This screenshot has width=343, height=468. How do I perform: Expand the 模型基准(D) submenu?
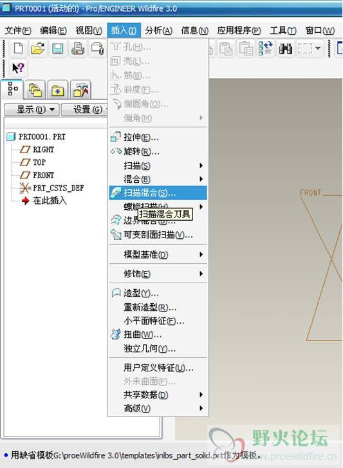coord(158,254)
